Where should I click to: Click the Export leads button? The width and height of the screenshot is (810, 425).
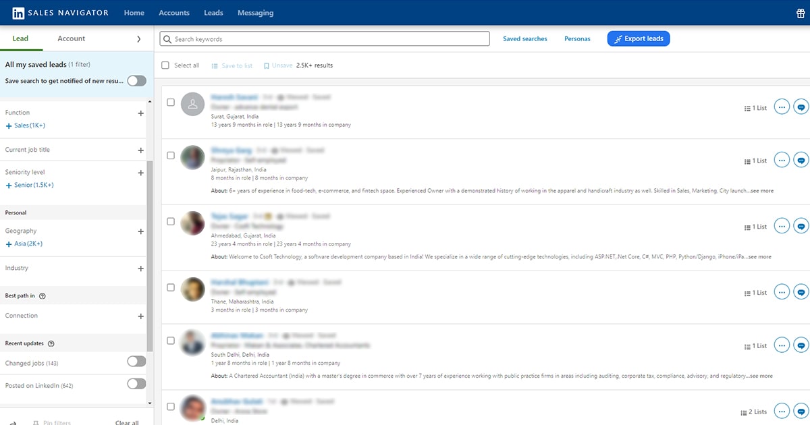pos(638,39)
